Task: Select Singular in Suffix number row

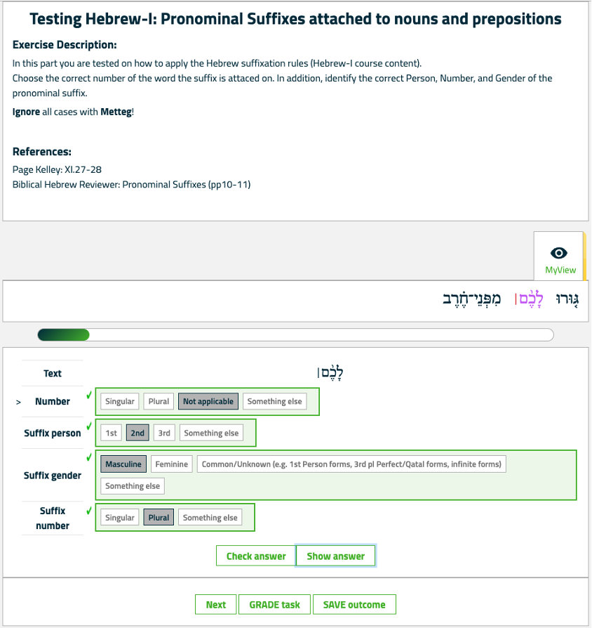Action: (x=120, y=518)
